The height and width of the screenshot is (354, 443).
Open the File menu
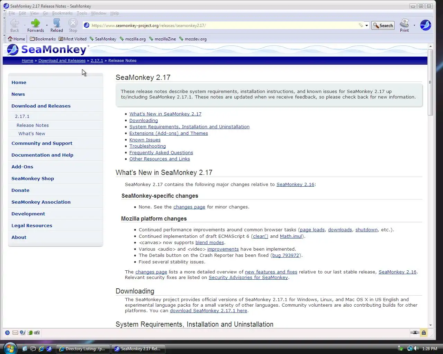point(12,13)
